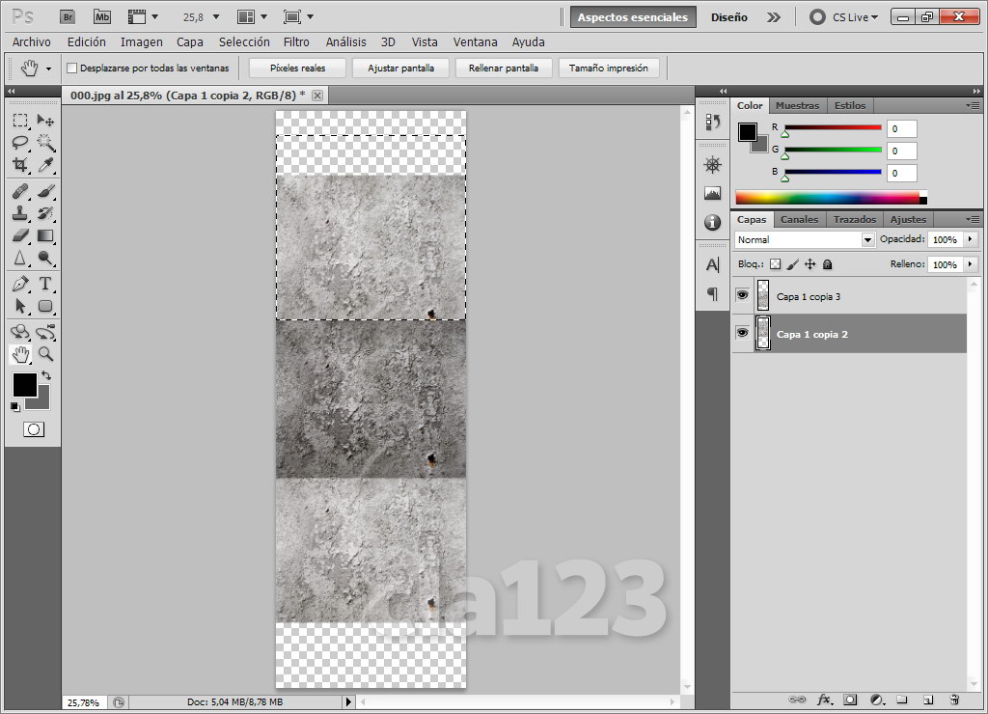Open the zoom level 25,8 dropdown
Screen dimensions: 988x714
pyautogui.click(x=216, y=17)
